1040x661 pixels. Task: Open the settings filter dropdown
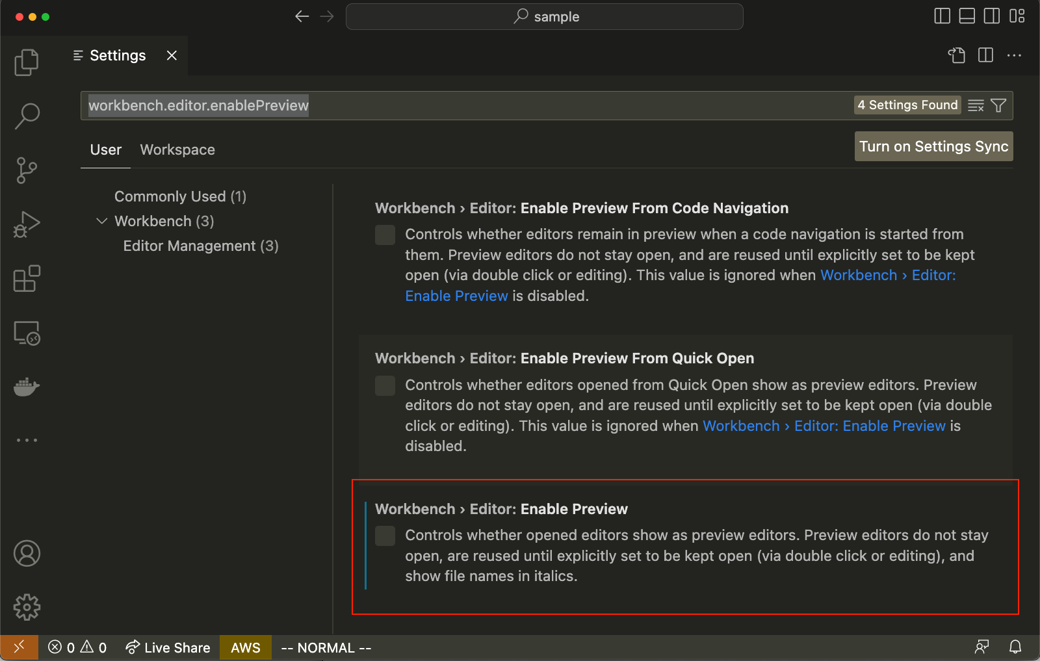[x=999, y=105]
